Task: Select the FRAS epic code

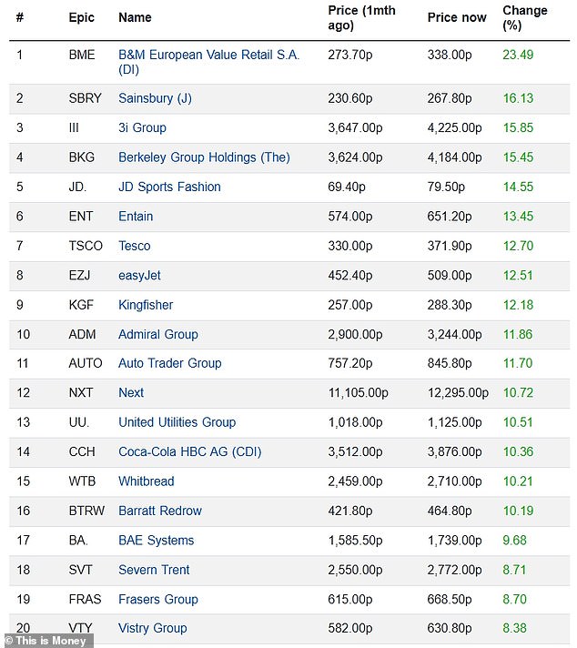Action: coord(85,599)
